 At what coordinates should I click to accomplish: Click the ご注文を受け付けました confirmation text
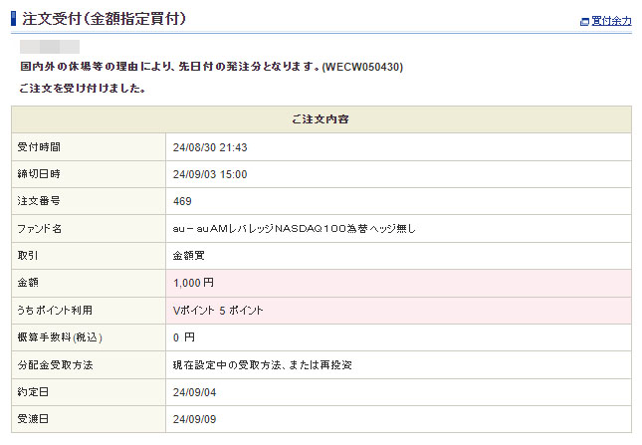pyautogui.click(x=83, y=89)
